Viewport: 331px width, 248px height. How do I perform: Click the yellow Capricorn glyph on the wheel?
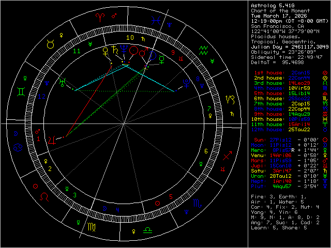click(230, 100)
